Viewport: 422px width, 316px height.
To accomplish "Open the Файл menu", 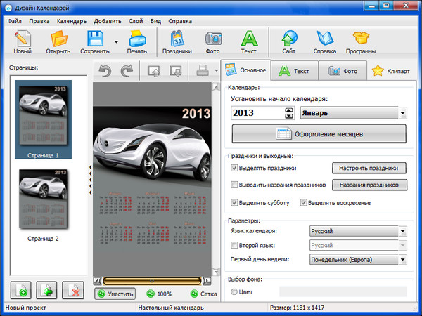I will click(15, 21).
